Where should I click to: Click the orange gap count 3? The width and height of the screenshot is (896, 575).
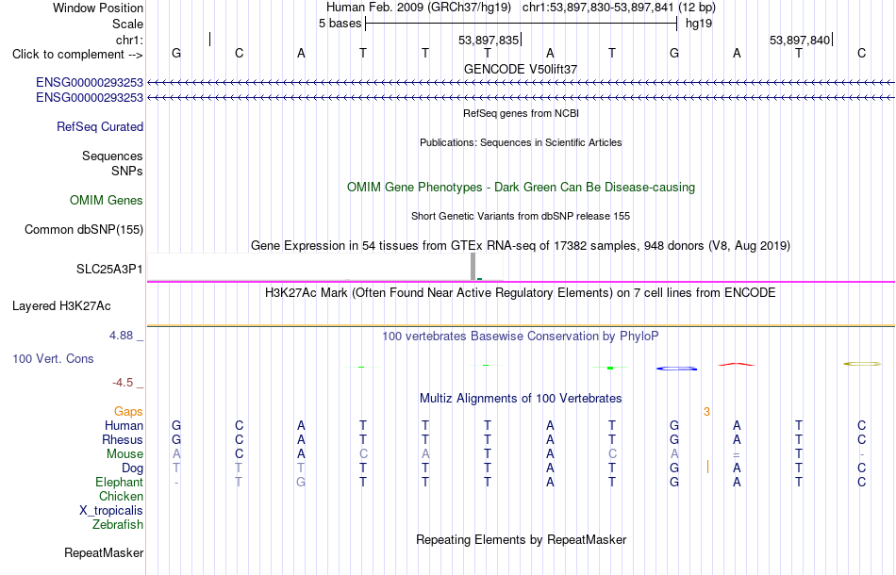(x=706, y=412)
